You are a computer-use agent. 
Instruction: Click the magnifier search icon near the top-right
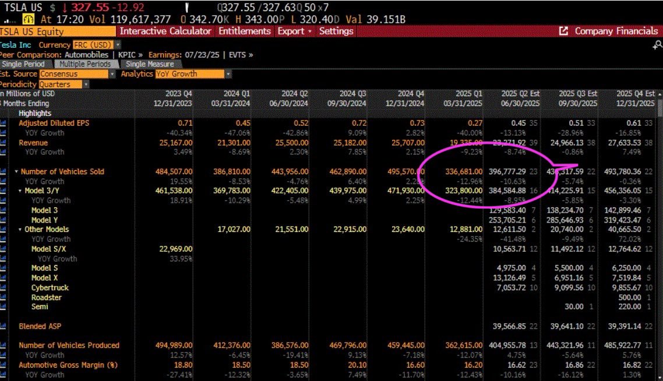point(658,45)
